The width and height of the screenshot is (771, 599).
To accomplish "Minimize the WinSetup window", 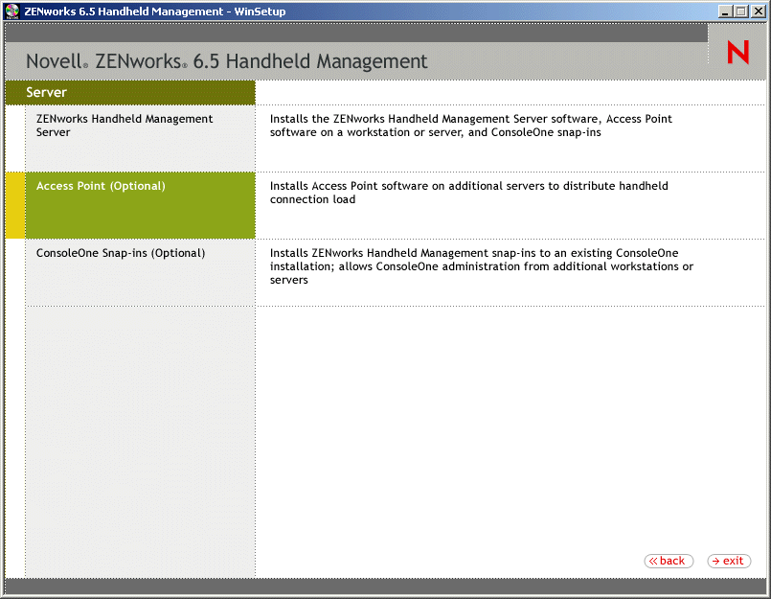I will 727,11.
